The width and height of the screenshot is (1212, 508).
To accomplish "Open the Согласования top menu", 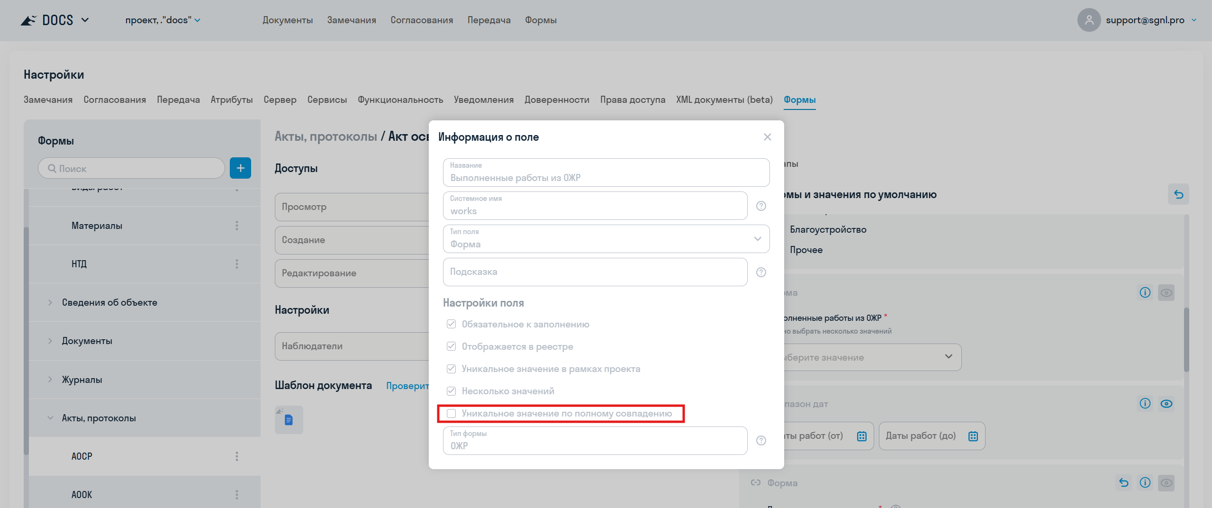I will pos(422,20).
